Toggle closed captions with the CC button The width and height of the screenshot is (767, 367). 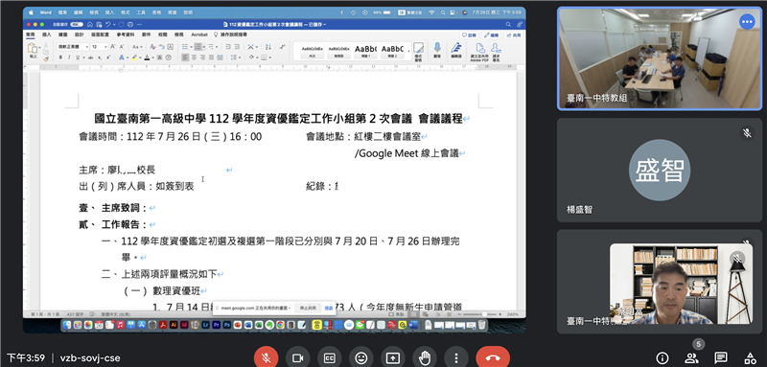click(329, 358)
